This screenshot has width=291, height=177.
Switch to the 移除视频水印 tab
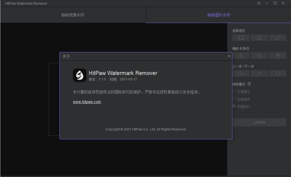coord(73,15)
